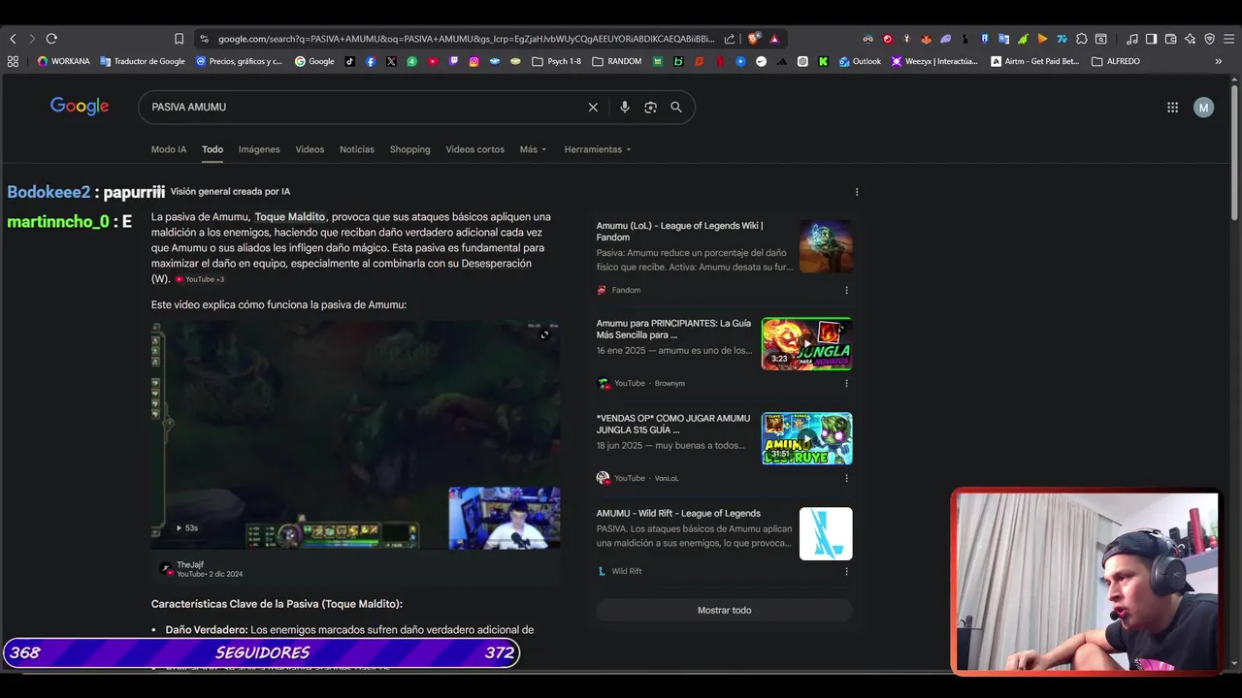Screen dimensions: 1242x698
Task: Play the 53s TheJaif video
Action: (355, 435)
